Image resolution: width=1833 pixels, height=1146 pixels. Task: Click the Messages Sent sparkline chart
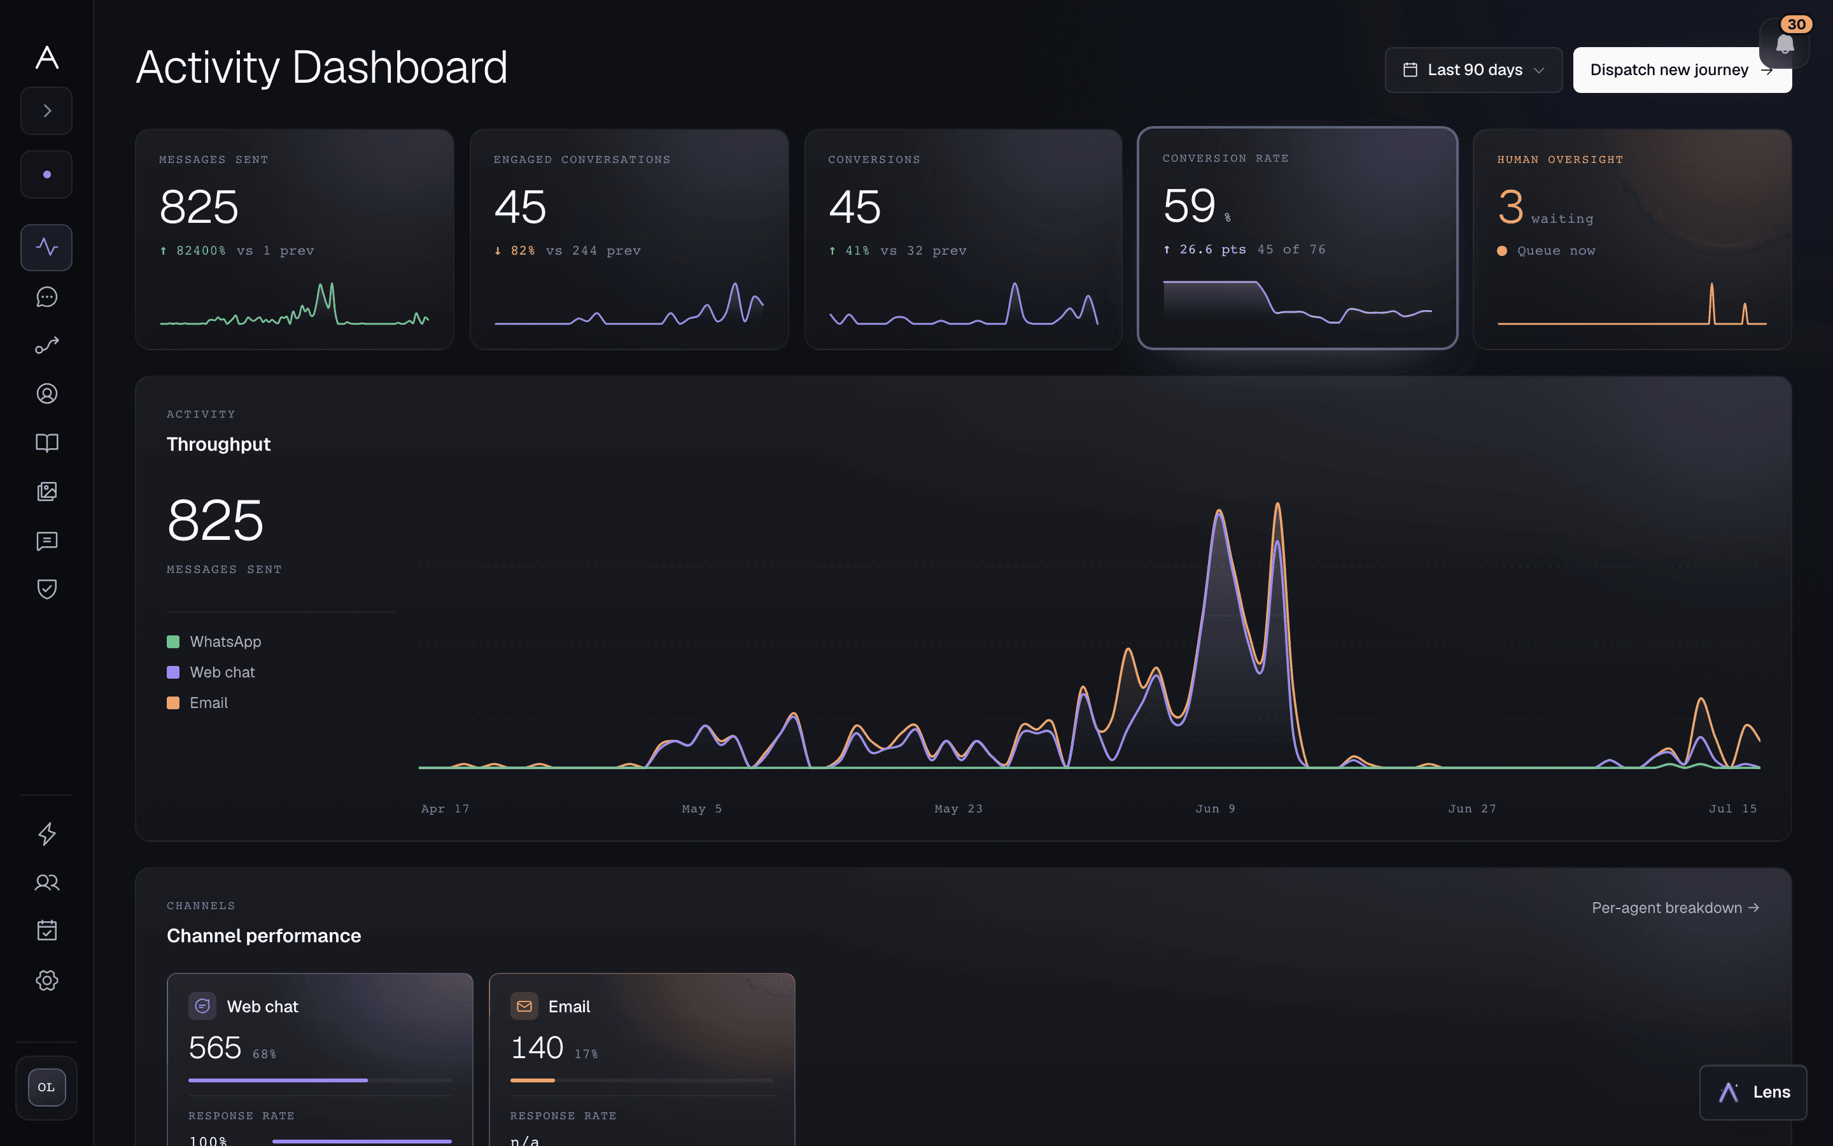(x=295, y=304)
